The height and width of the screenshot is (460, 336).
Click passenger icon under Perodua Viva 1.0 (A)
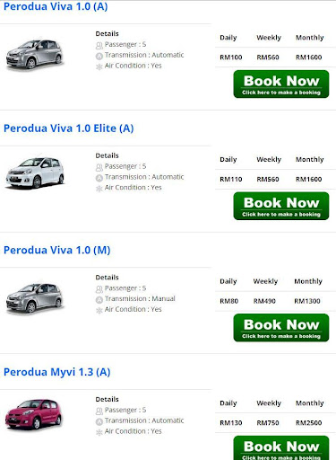[x=99, y=46]
